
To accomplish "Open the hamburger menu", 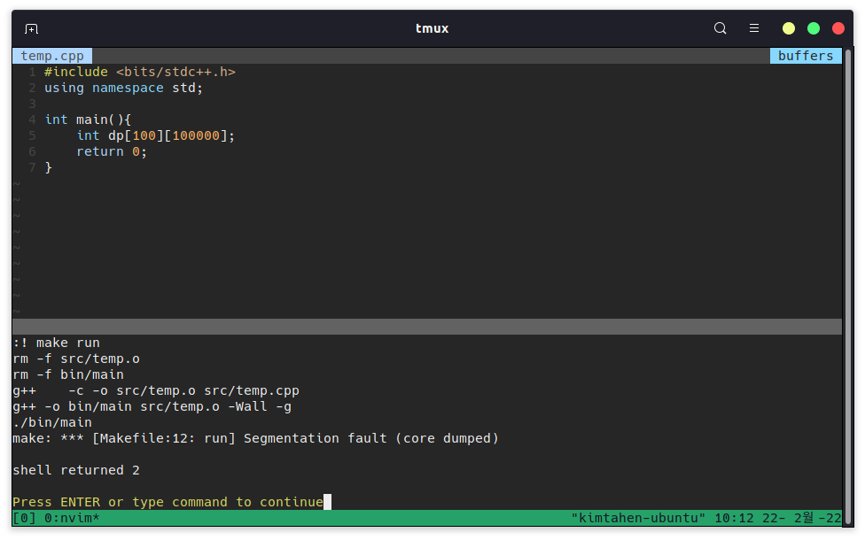I will click(x=754, y=28).
